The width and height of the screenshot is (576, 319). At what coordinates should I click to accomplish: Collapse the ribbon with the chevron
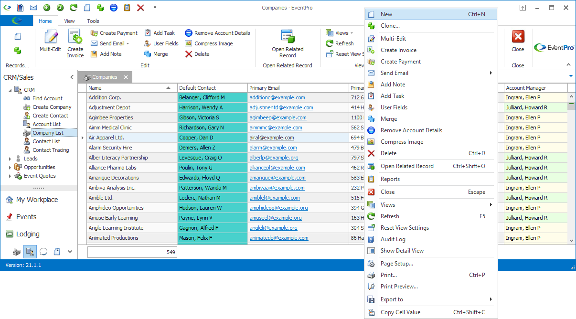coord(568,65)
